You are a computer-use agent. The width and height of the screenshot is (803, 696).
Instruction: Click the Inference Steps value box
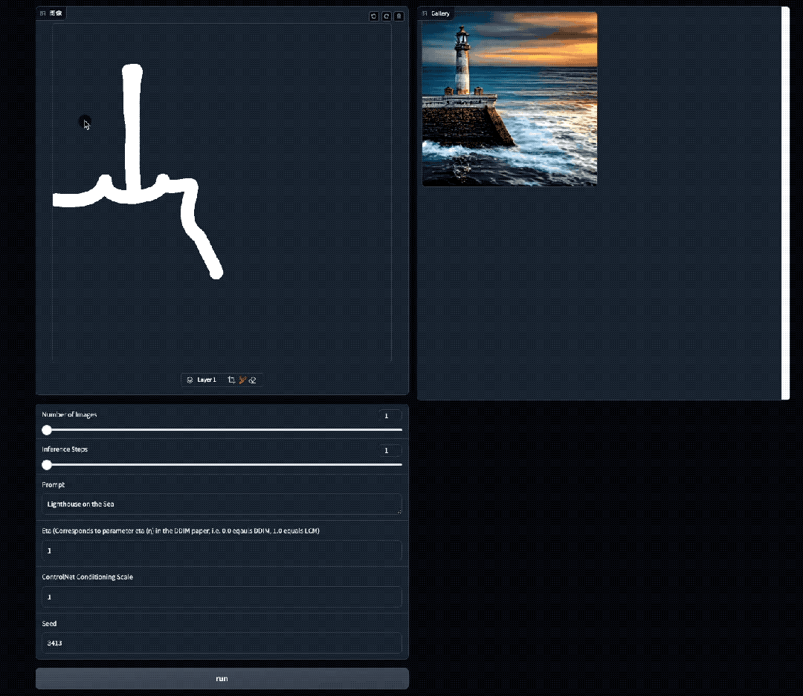389,451
